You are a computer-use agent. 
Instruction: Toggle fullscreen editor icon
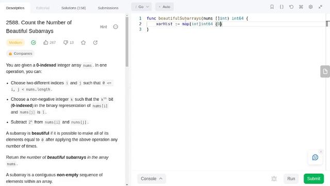pos(320,7)
